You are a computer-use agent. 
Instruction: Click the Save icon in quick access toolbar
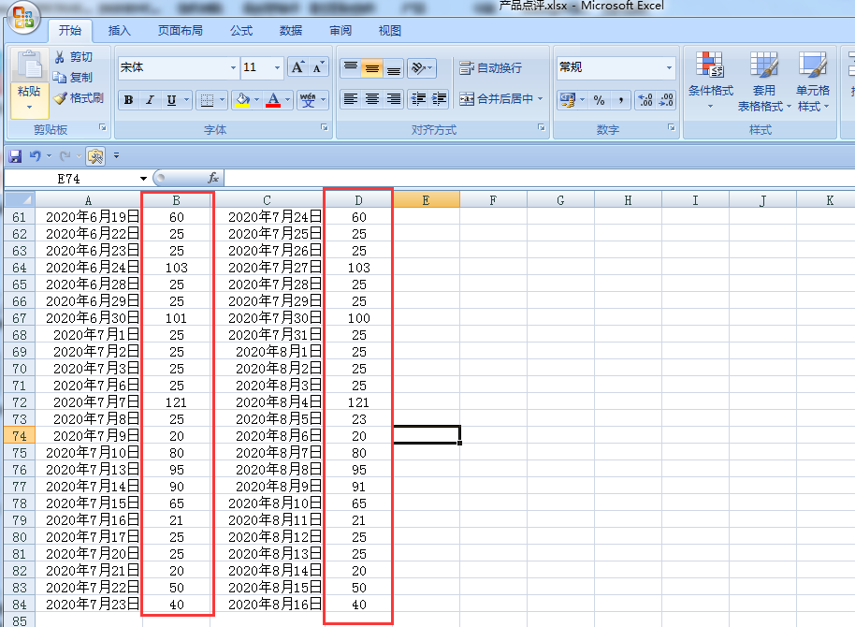coord(15,156)
